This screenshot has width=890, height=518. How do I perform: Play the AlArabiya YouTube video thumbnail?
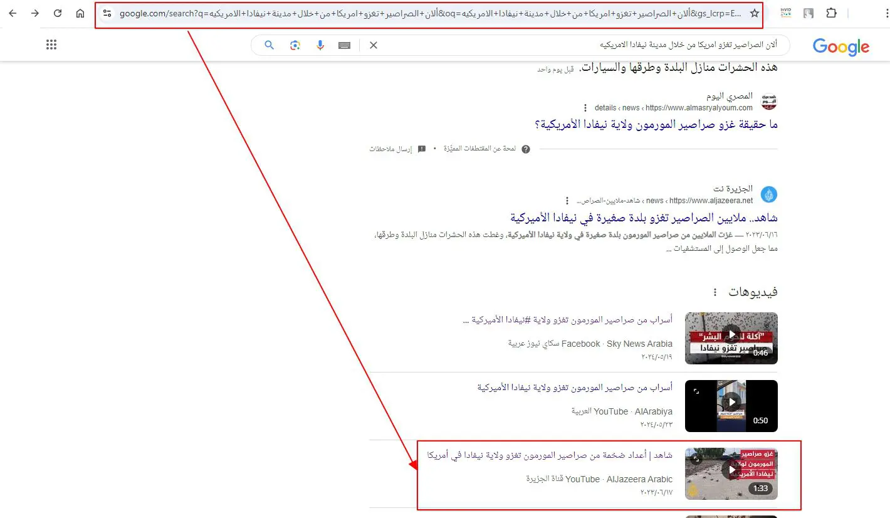tap(731, 406)
